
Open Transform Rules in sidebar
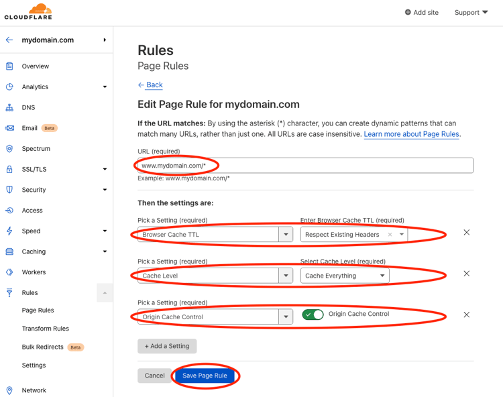(45, 329)
